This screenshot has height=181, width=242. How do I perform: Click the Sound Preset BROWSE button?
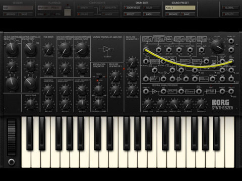172,14
